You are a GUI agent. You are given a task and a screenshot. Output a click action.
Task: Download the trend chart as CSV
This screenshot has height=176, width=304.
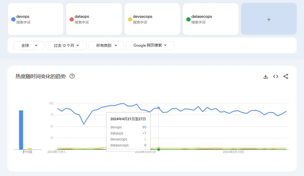(266, 76)
